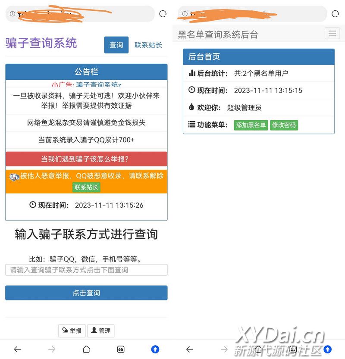Tap the blue upload arrow in left browser
This screenshot has width=345, height=359.
tap(155, 349)
